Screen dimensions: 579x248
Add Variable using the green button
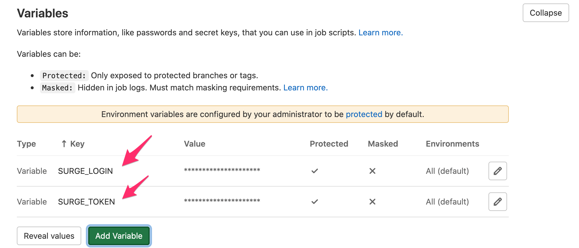pyautogui.click(x=119, y=236)
